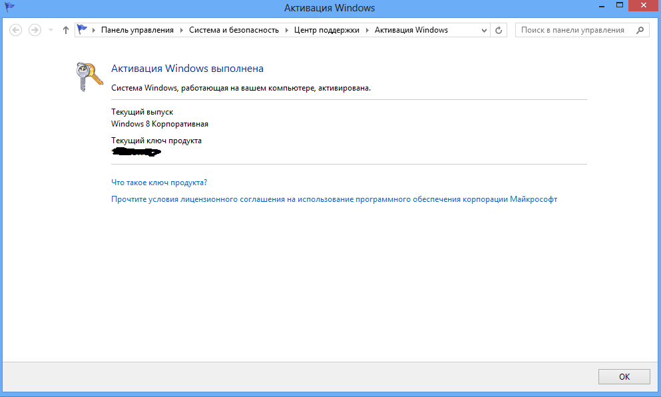Select Активация Windows breadcrumb
This screenshot has height=397, width=661.
coord(411,30)
